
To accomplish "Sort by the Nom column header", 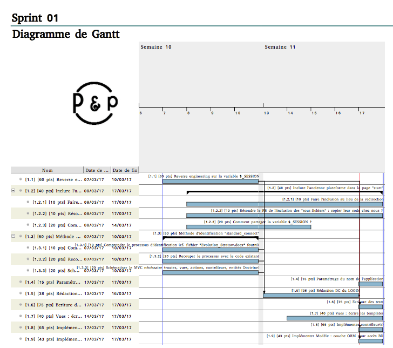I will point(48,170).
